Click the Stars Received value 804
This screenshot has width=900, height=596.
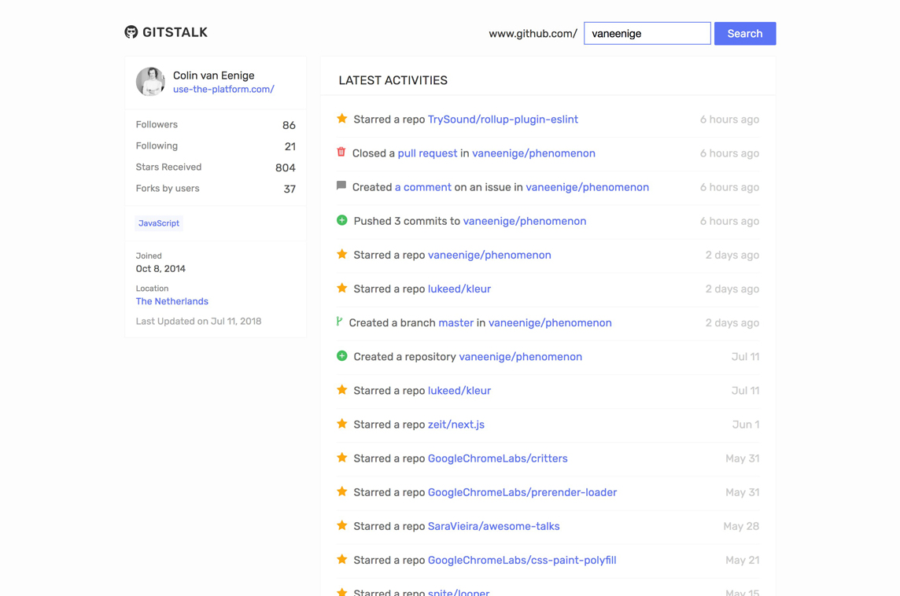click(x=286, y=167)
